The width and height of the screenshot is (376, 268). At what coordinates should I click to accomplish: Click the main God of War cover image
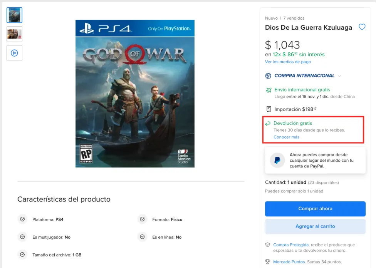click(x=135, y=94)
